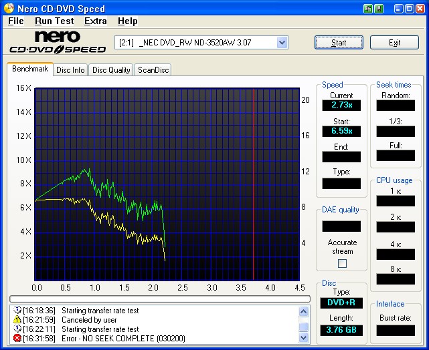This screenshot has height=350, width=429.
Task: Select log line 'Error - NO SEEK COMPLETE (030200)'
Action: 123,338
